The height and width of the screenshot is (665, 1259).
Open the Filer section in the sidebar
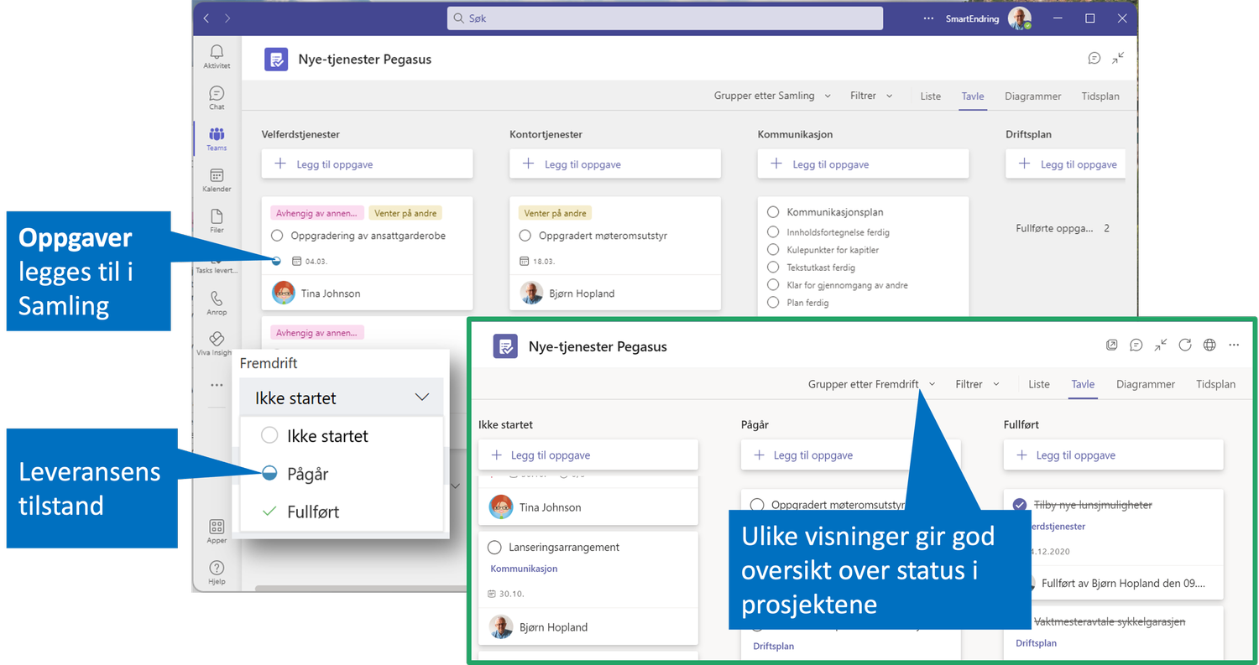[x=216, y=221]
